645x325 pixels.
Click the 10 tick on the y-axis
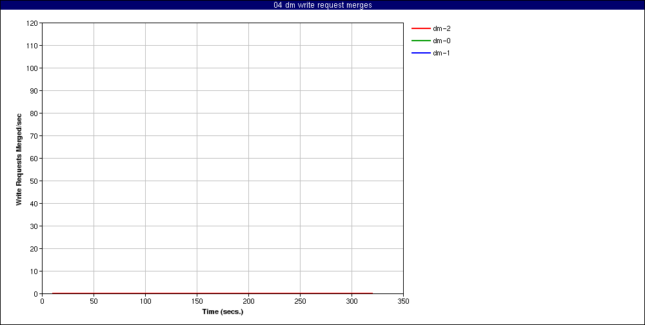34,271
